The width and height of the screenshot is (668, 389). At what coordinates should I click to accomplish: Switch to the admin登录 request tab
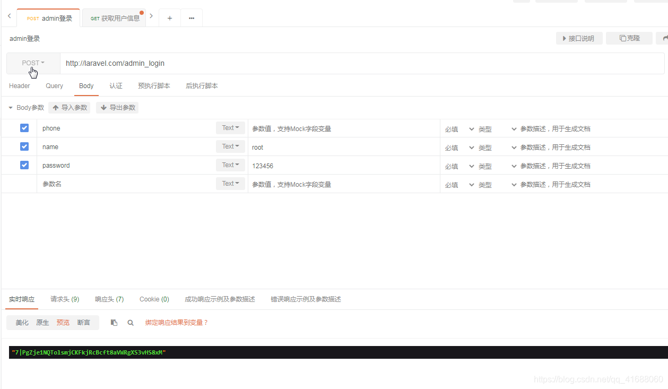[x=49, y=18]
